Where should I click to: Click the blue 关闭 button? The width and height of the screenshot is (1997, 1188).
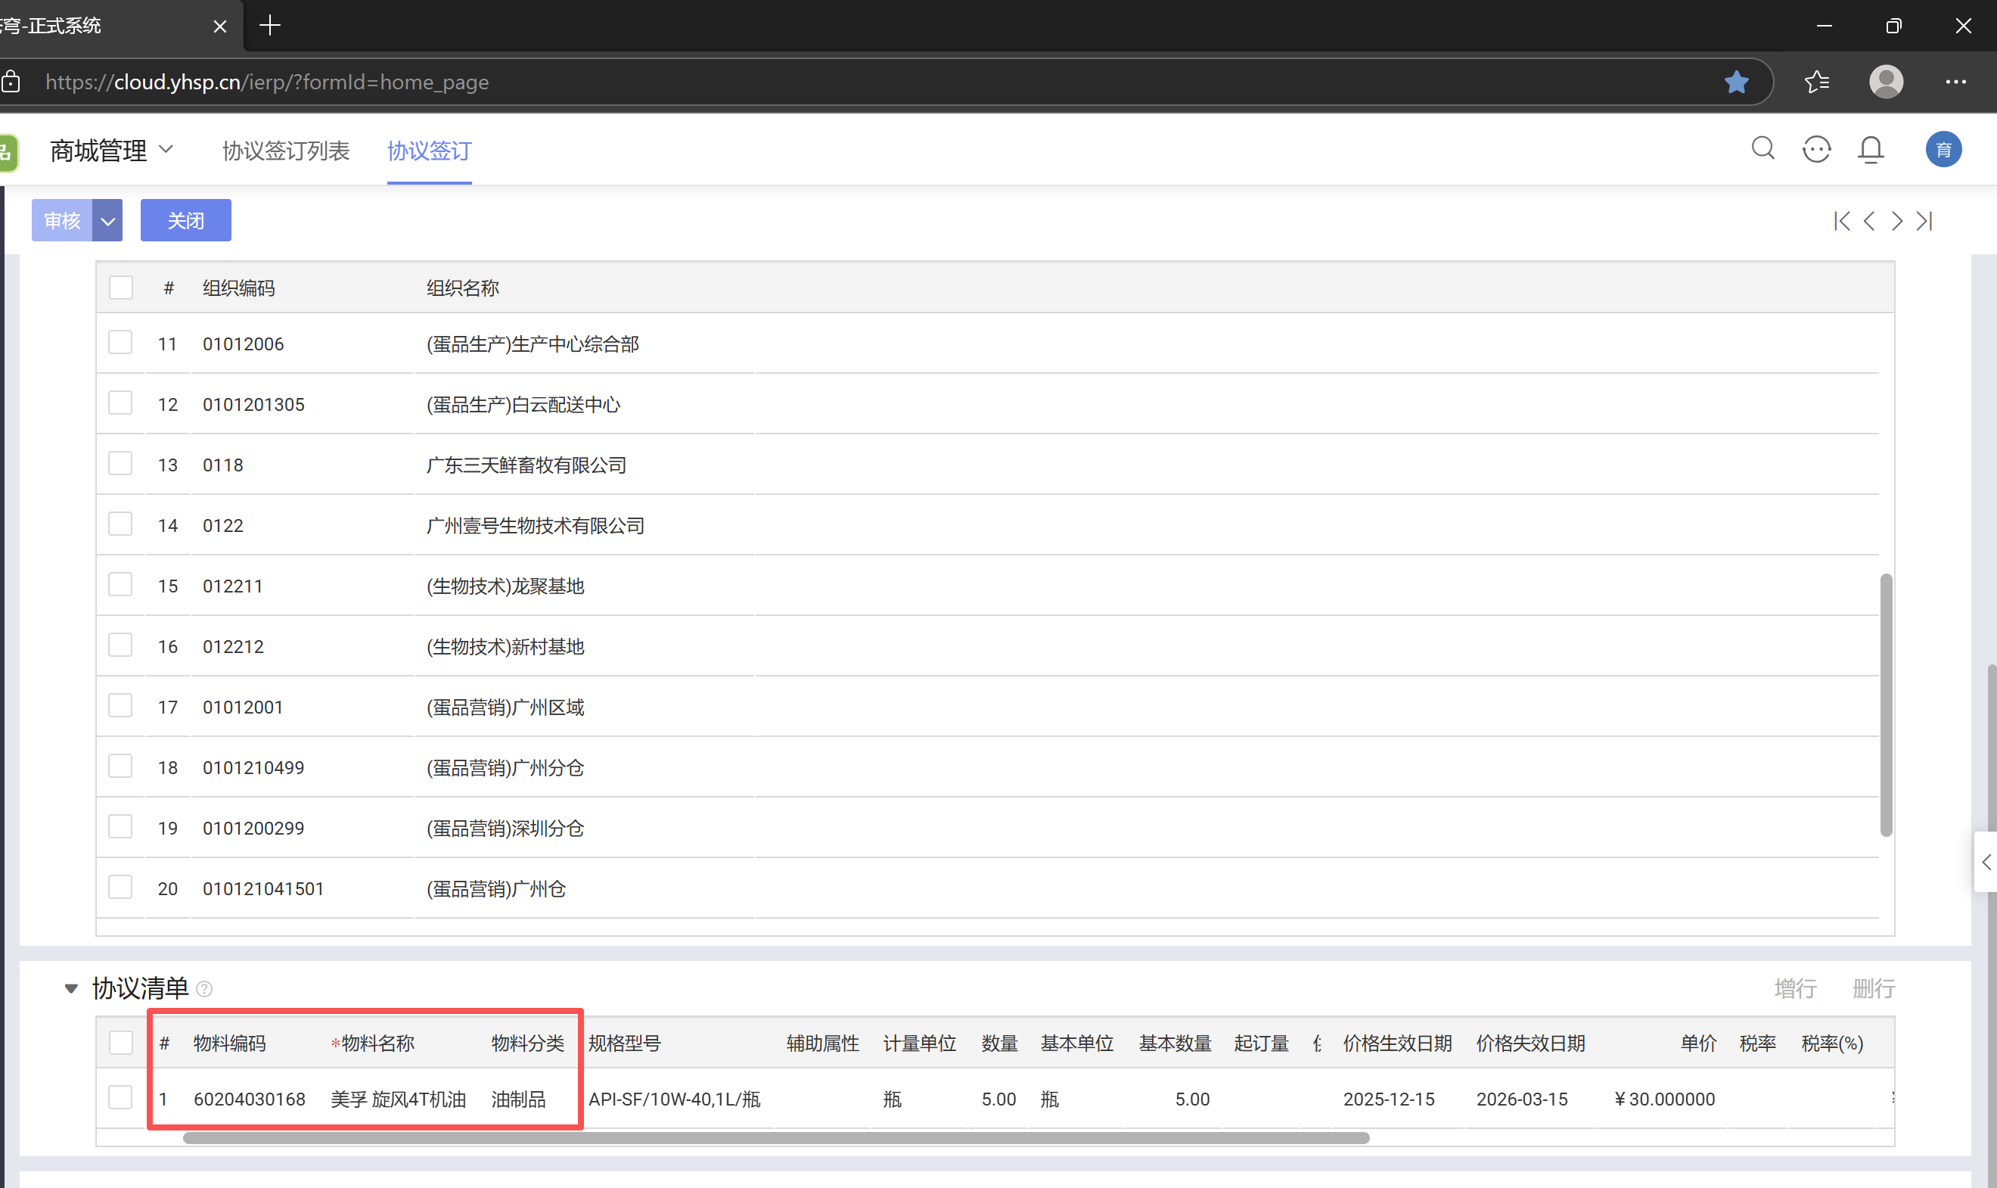(x=185, y=221)
